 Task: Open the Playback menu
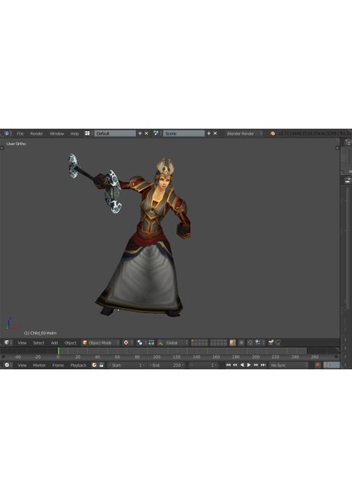coord(79,365)
